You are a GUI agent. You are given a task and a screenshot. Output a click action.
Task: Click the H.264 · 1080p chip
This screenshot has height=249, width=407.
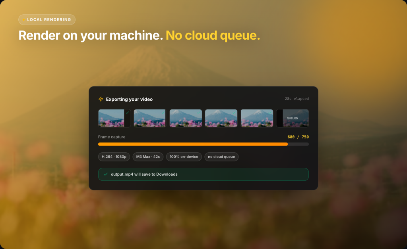[x=114, y=157]
